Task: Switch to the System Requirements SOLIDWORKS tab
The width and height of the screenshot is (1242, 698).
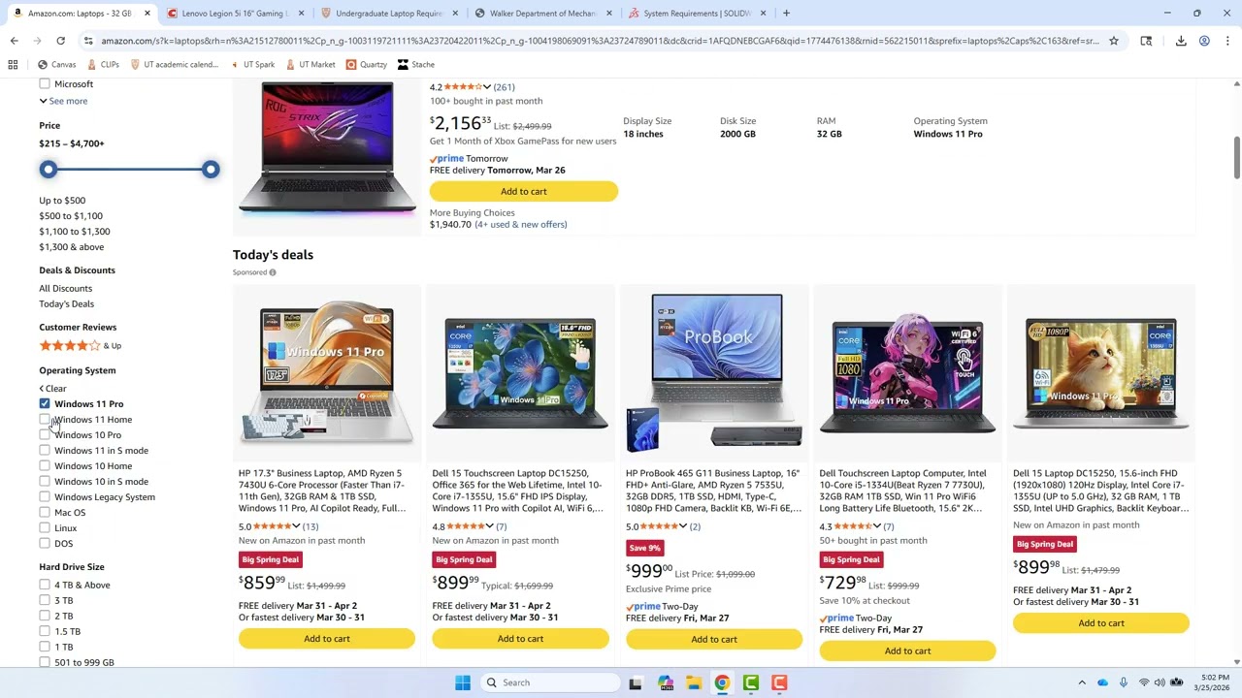Action: (697, 14)
